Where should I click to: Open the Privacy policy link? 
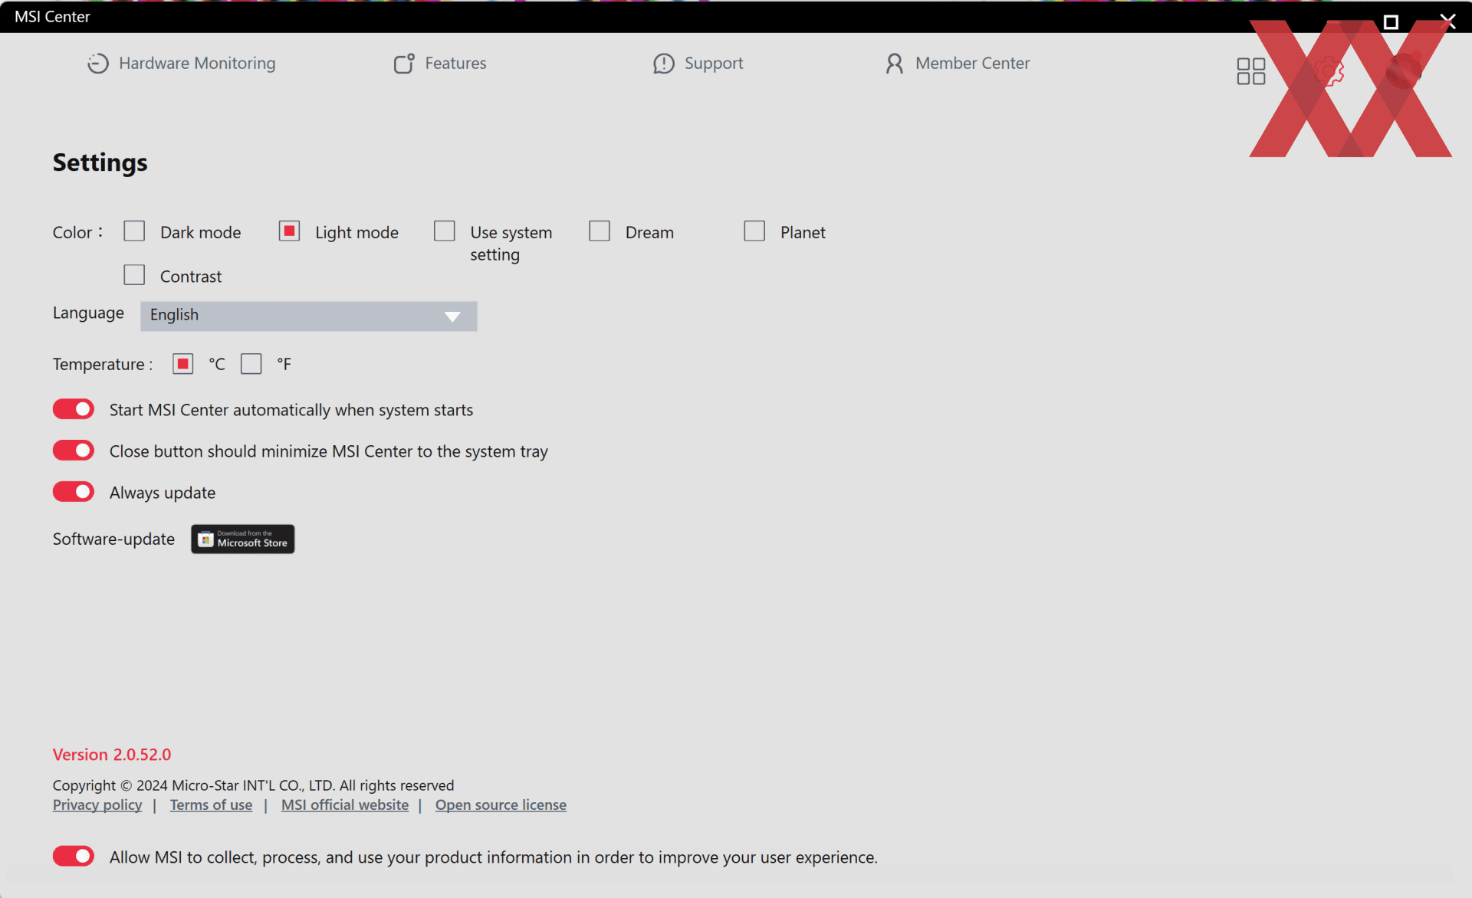97,805
